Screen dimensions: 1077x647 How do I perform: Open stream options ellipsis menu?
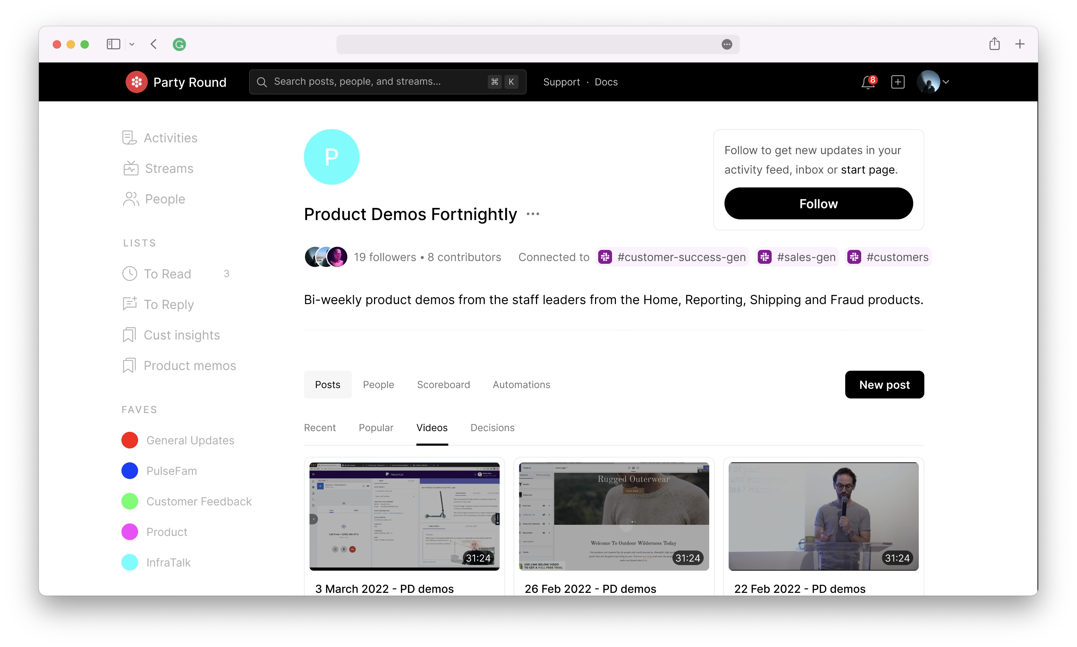tap(532, 214)
